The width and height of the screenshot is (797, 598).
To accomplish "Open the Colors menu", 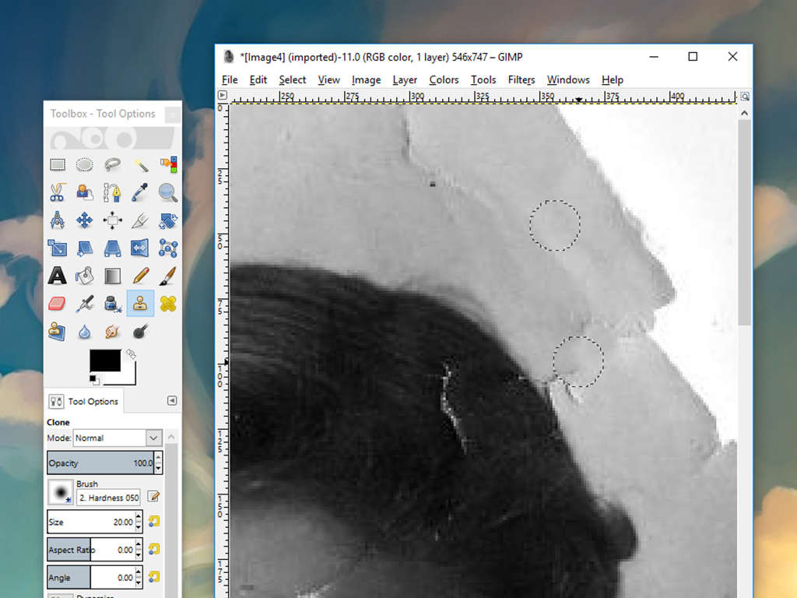I will click(x=444, y=79).
